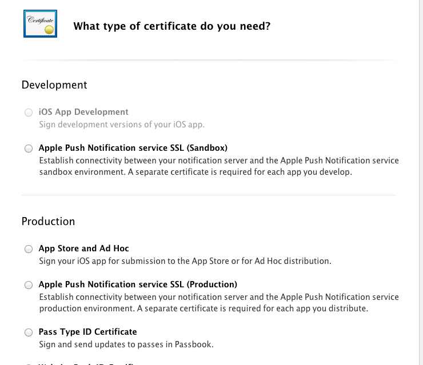Select the iOS App Development radio button
This screenshot has height=365, width=423.
click(29, 113)
